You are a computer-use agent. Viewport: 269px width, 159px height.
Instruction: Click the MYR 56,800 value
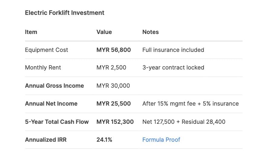(x=113, y=50)
